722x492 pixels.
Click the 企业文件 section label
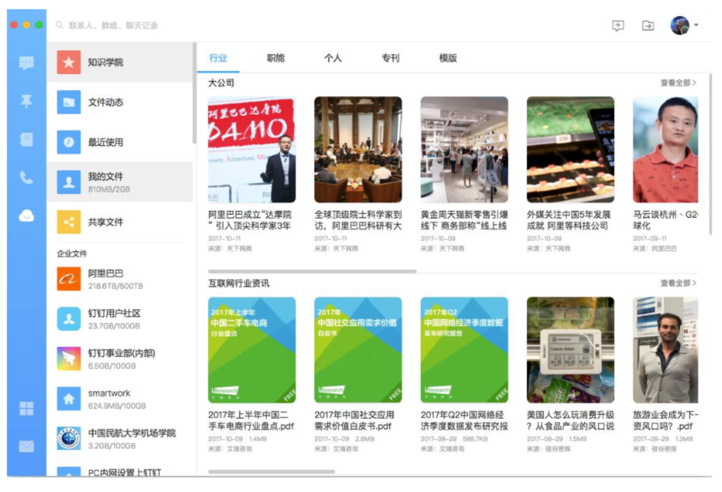pos(72,254)
